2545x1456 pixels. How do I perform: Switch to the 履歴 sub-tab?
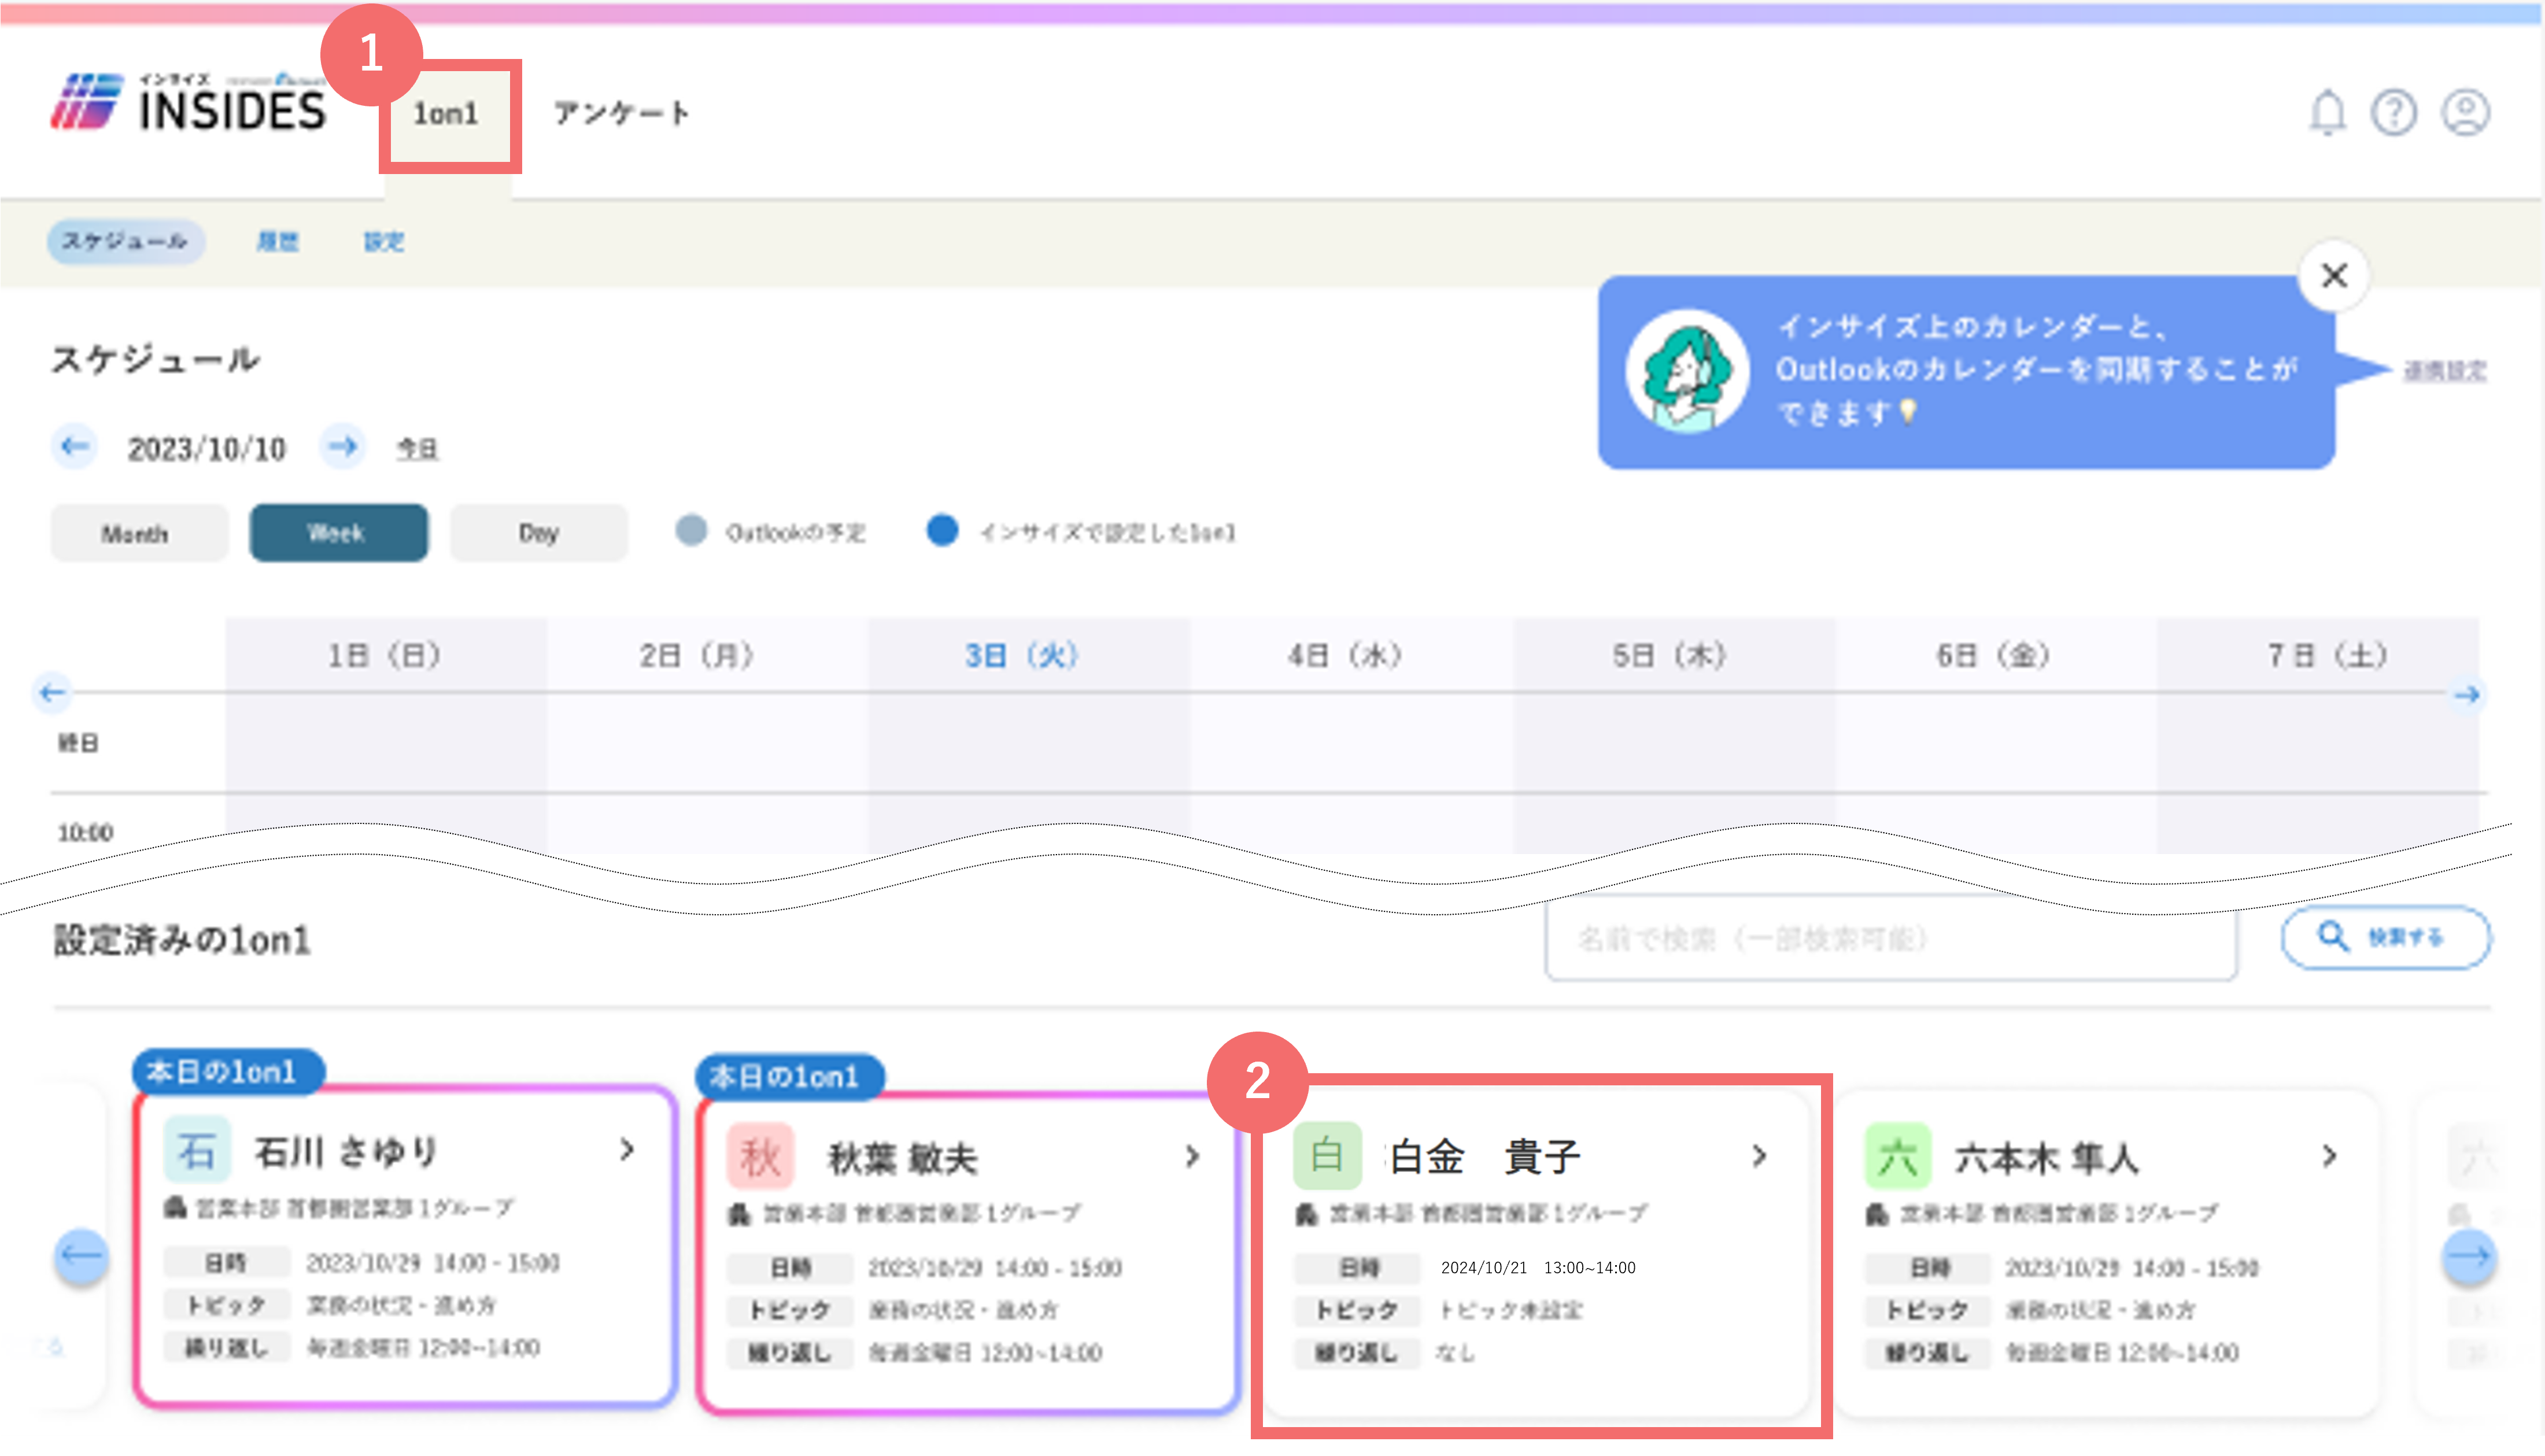tap(278, 241)
